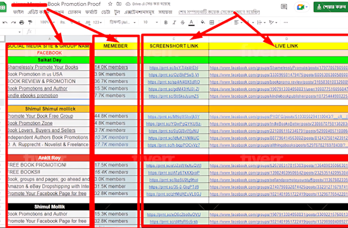The width and height of the screenshot is (348, 228).
Task: Open the 123 number format dropdown
Action: [97, 22]
